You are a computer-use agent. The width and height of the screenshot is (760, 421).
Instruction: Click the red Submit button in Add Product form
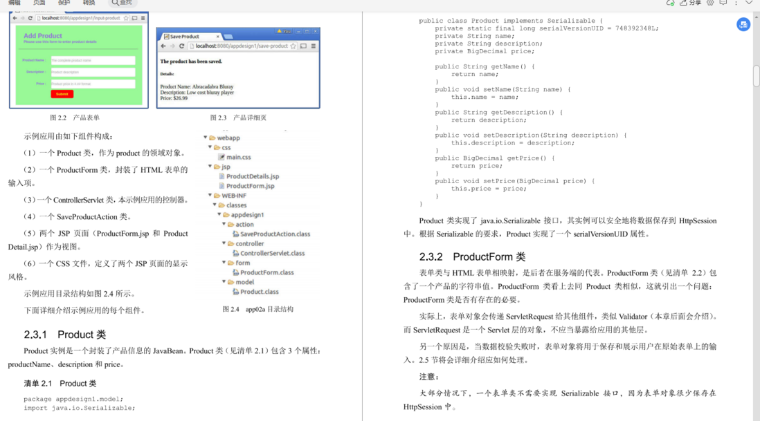62,94
